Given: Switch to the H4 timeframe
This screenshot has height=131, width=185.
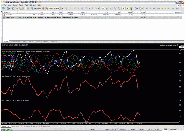Looking at the screenshot, I should [x=165, y=9].
